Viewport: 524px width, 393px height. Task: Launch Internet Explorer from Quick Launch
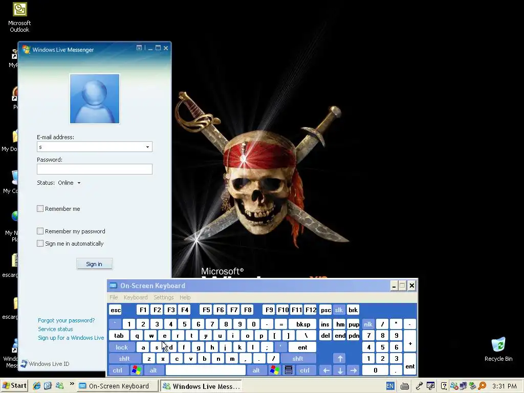[x=37, y=386]
